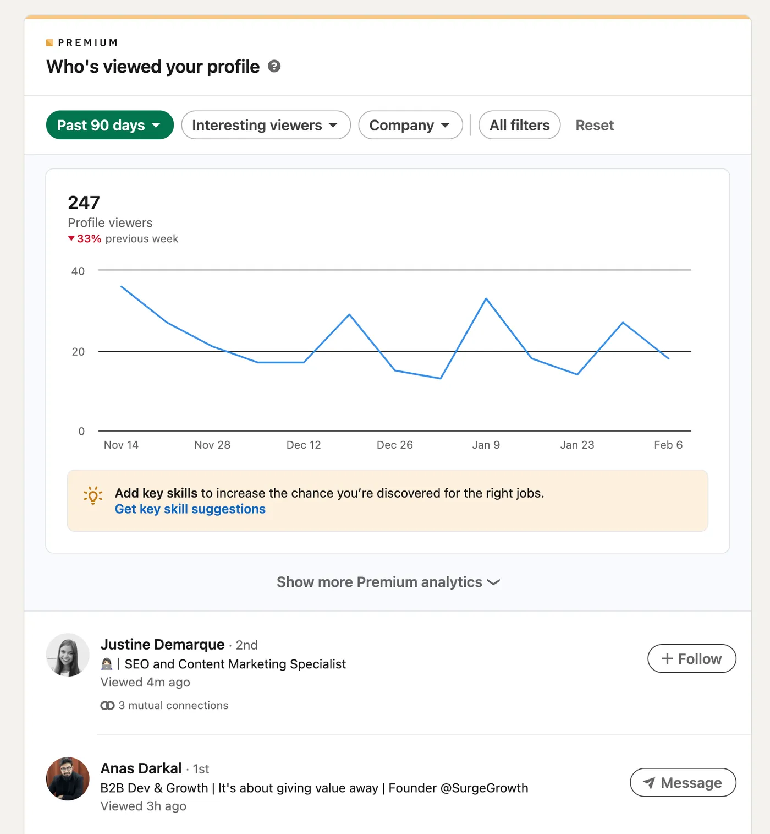
Task: Click the 'Profile viewers' label
Action: coord(110,222)
